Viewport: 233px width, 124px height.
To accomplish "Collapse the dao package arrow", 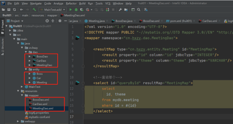I will 26,52.
